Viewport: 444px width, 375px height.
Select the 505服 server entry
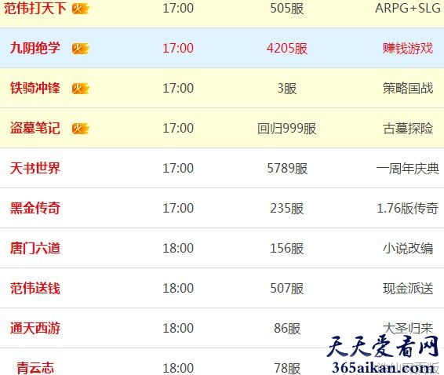point(287,8)
